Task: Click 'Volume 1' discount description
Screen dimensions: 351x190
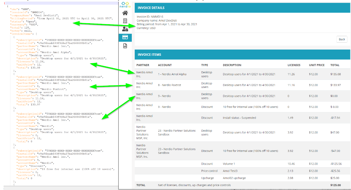Action: click(x=229, y=164)
